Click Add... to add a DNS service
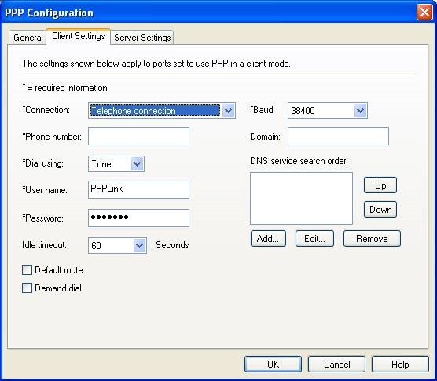Viewport: 437px width, 381px height. 268,238
